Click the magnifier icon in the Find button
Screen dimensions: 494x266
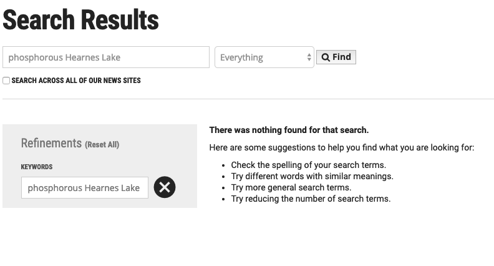click(x=326, y=57)
